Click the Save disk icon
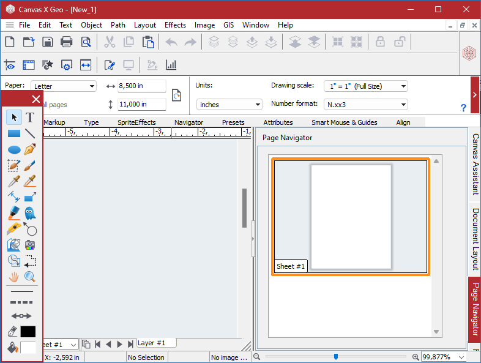Image resolution: width=481 pixels, height=363 pixels. tap(48, 42)
